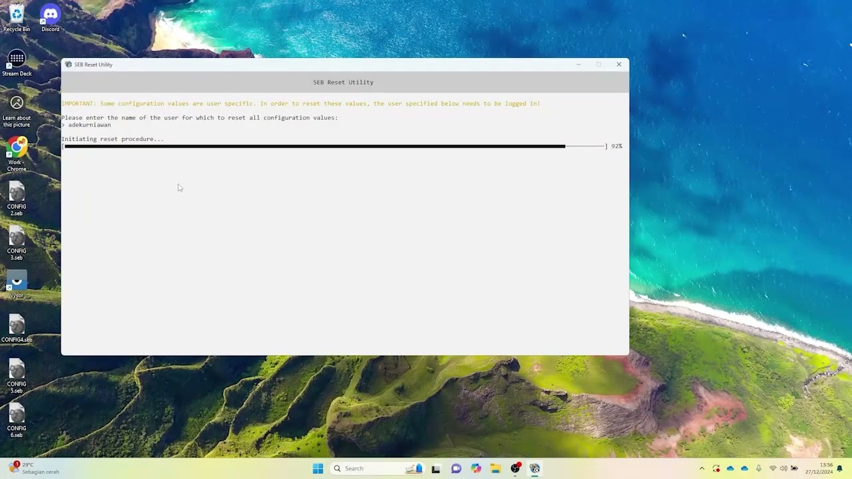Open the battery status tray icon
The width and height of the screenshot is (852, 479).
pyautogui.click(x=794, y=468)
